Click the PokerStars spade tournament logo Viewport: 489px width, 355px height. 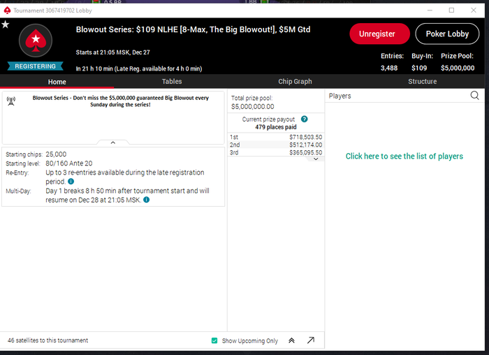(36, 41)
